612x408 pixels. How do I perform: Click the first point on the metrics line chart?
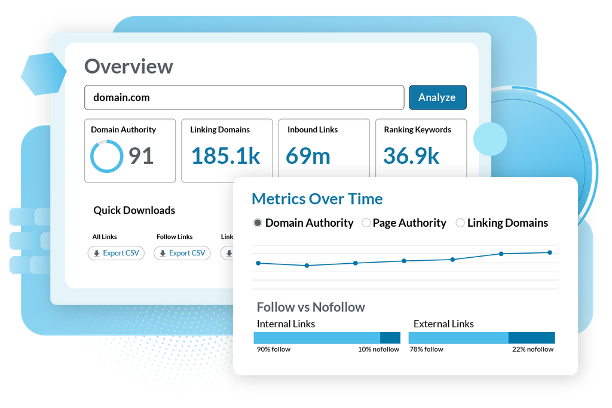tap(258, 263)
